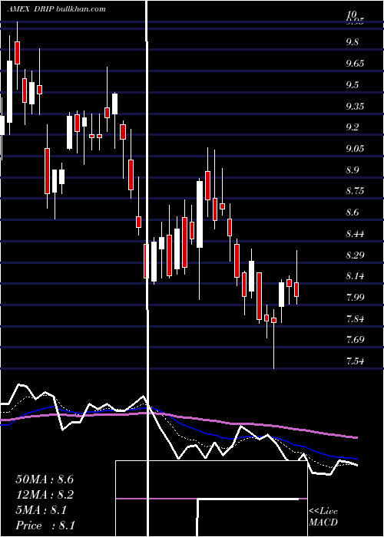Click the '<<Live MACD' label
The height and width of the screenshot is (537, 384).
tap(323, 516)
